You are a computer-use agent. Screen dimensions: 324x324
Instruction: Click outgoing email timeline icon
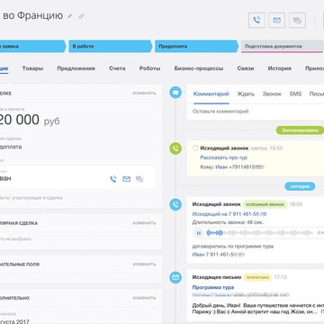pyautogui.click(x=175, y=277)
